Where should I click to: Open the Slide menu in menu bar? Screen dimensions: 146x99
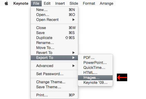[74, 3]
